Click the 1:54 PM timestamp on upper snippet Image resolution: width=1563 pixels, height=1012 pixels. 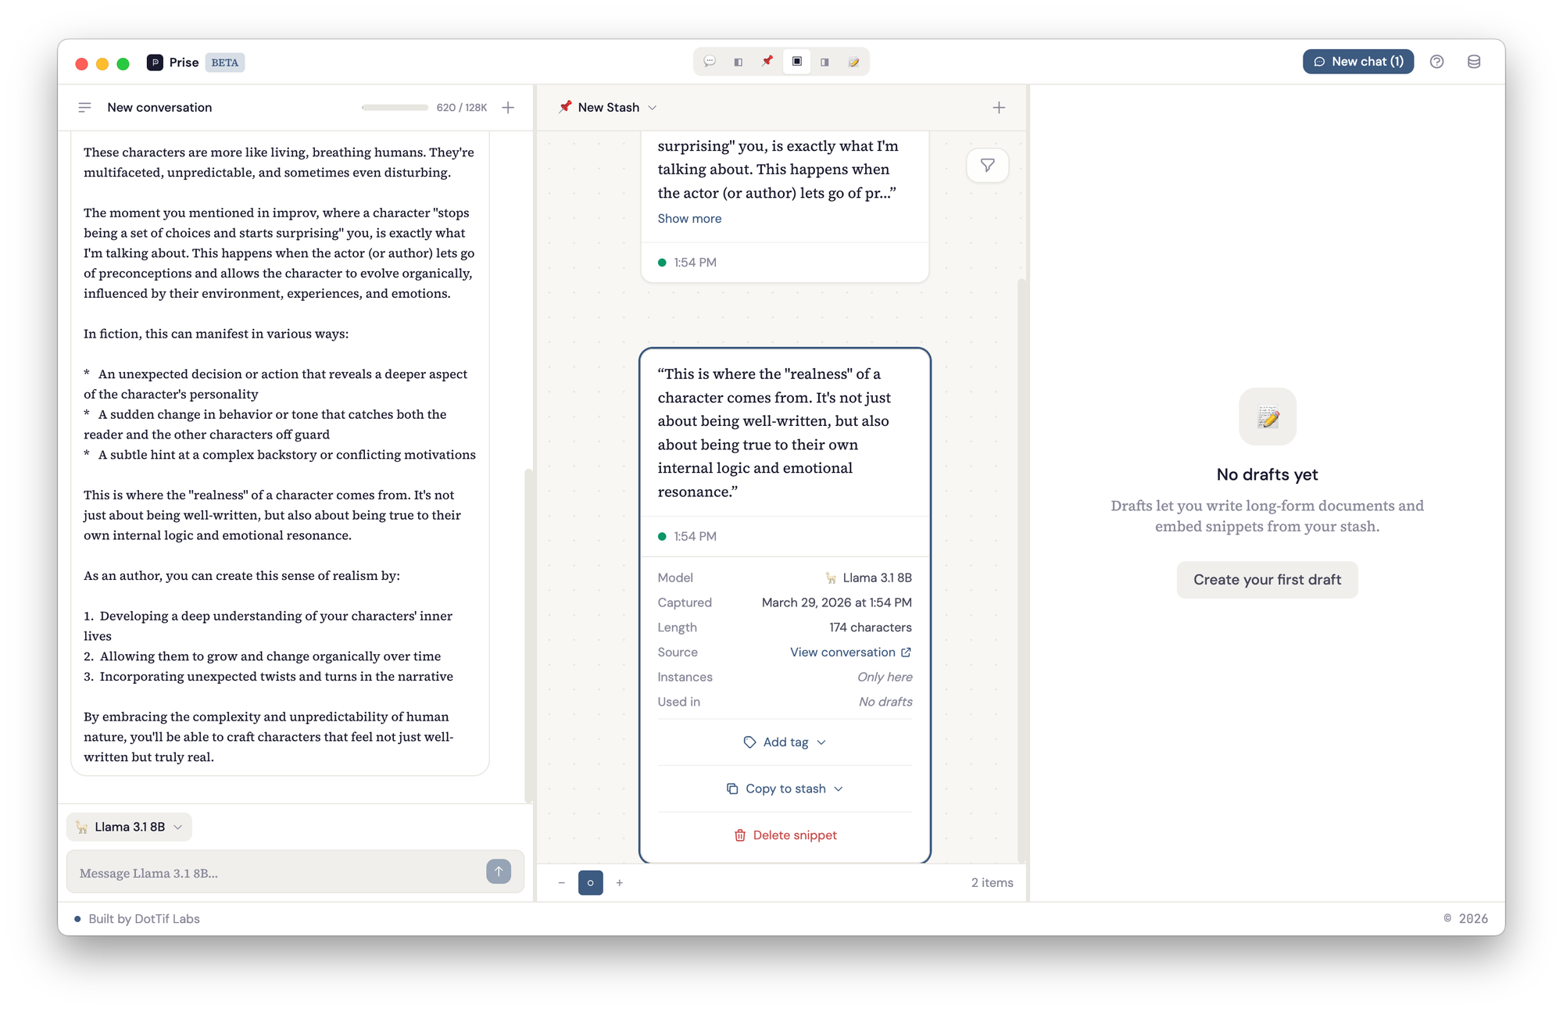(695, 263)
